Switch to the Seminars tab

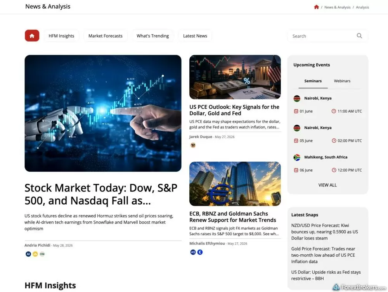313,81
